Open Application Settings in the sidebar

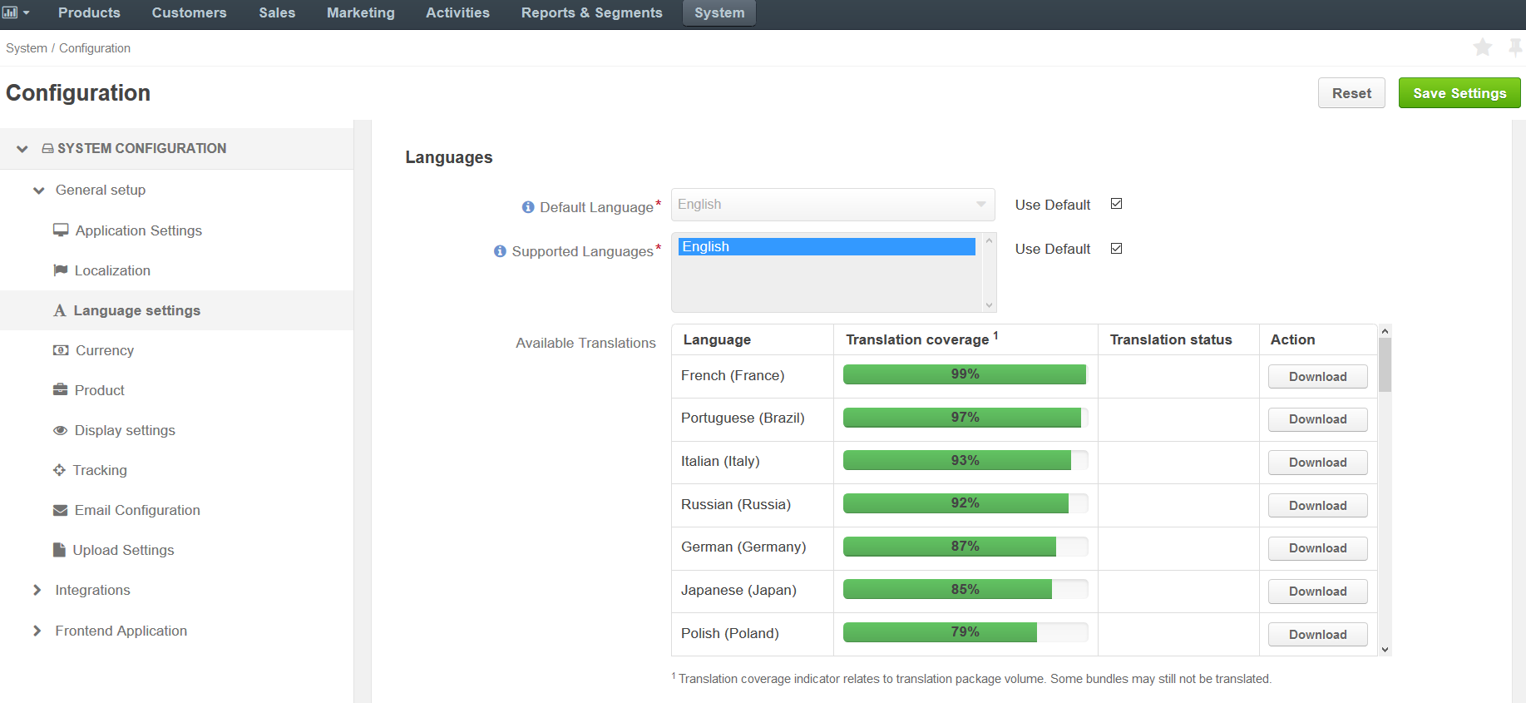pyautogui.click(x=138, y=230)
